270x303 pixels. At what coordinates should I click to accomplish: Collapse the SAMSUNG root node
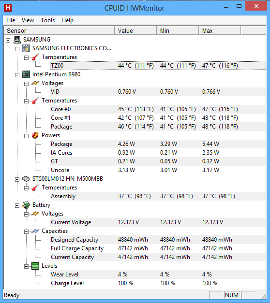click(x=8, y=40)
